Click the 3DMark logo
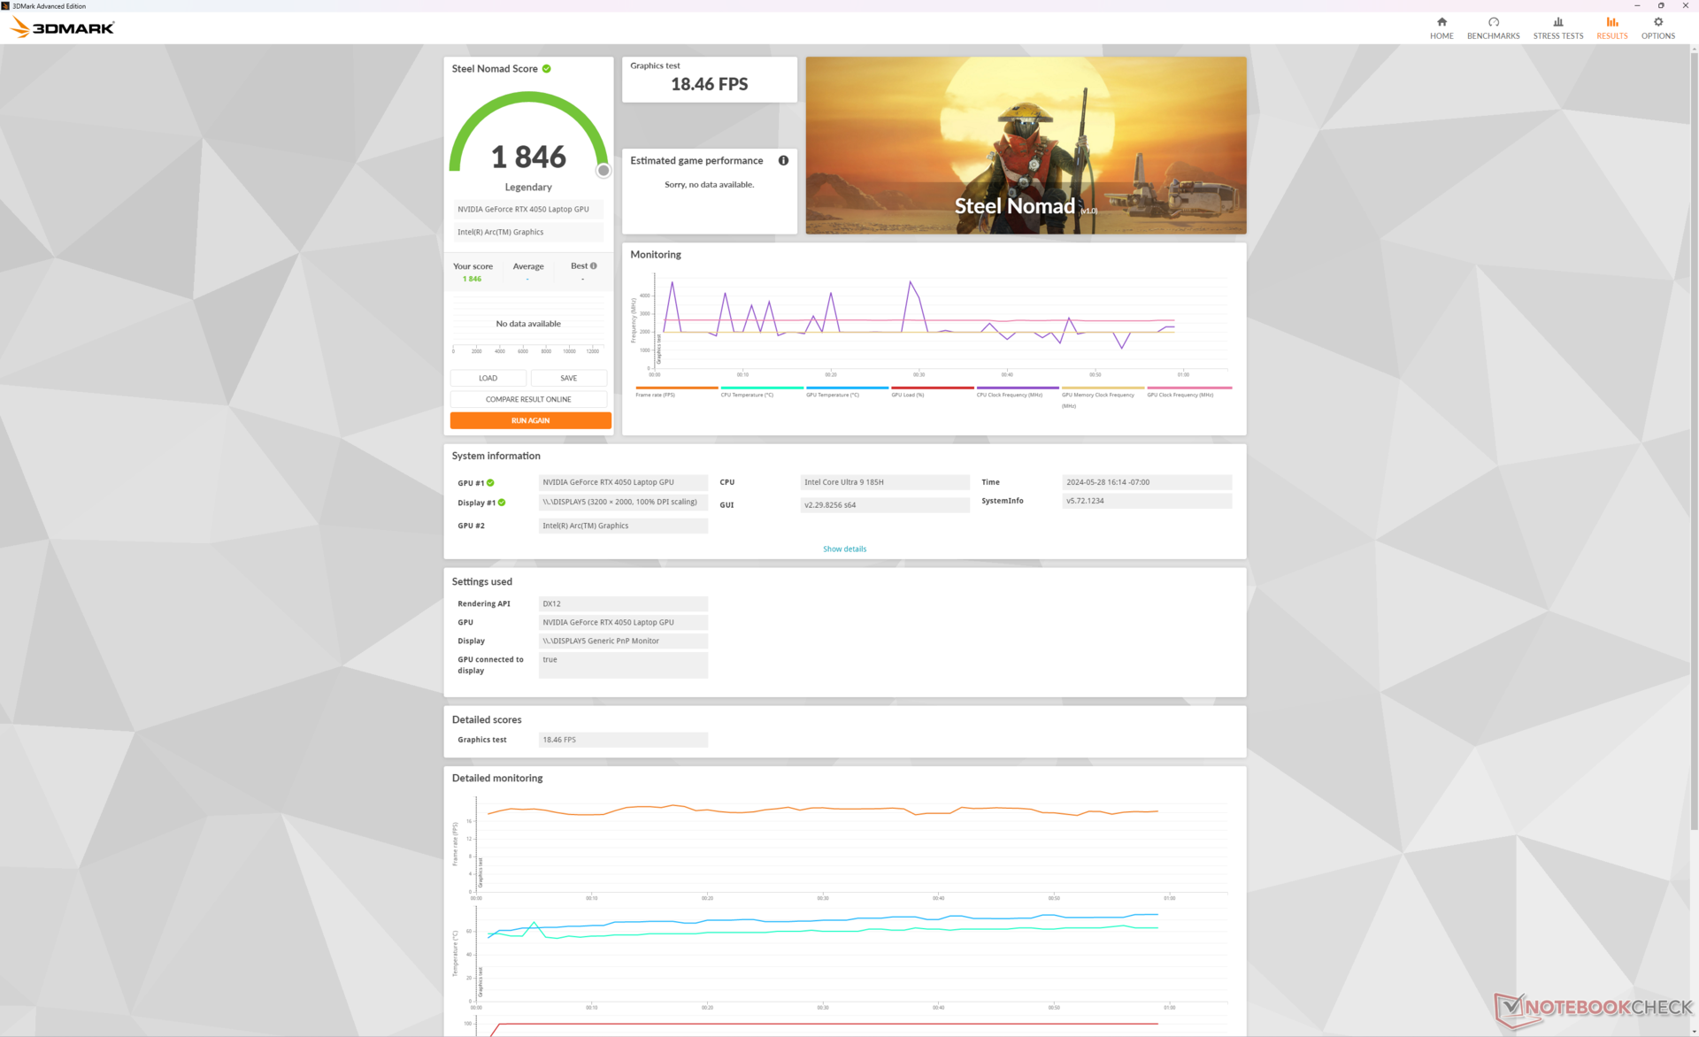Viewport: 1699px width, 1037px height. pyautogui.click(x=62, y=27)
